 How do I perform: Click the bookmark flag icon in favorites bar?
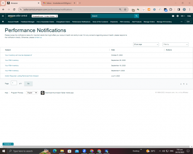(3, 22)
